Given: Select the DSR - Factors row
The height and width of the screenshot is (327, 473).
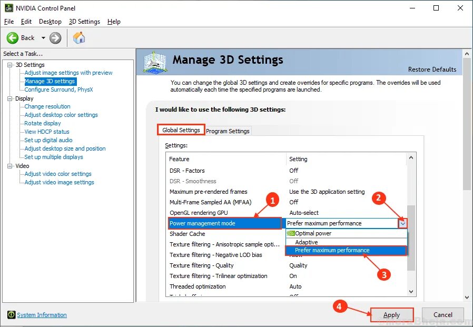Looking at the screenshot, I should [x=287, y=171].
